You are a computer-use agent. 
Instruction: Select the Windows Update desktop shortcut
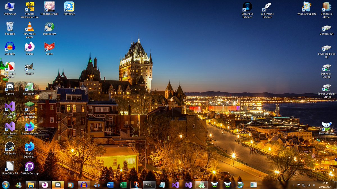(307, 9)
